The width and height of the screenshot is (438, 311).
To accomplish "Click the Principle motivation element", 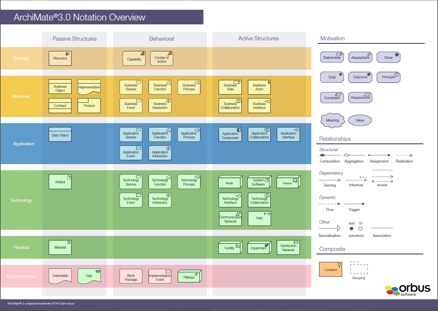I will (x=388, y=77).
